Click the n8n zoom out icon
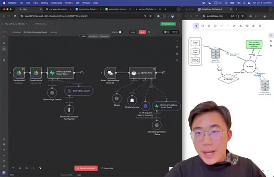 click(27, 168)
